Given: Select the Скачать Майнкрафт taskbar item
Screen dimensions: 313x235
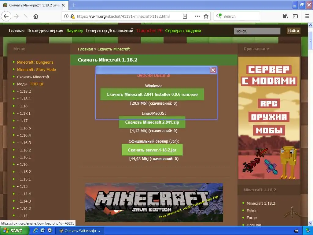Looking at the screenshot, I should [x=80, y=231].
